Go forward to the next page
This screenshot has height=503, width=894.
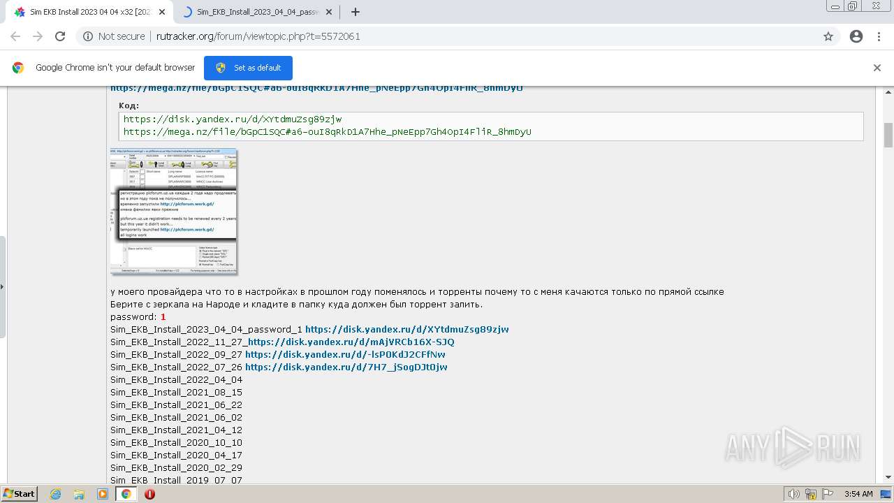pos(38,36)
